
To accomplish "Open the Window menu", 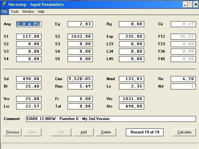I will click(x=28, y=12).
